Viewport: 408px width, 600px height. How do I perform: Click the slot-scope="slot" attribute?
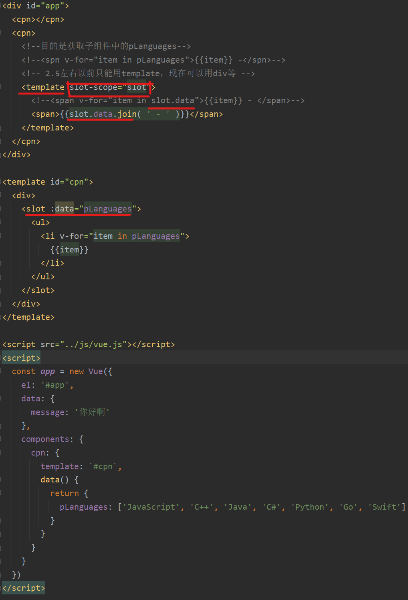tap(109, 87)
